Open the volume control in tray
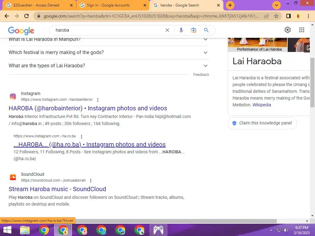This screenshot has height=236, width=315. pyautogui.click(x=286, y=230)
